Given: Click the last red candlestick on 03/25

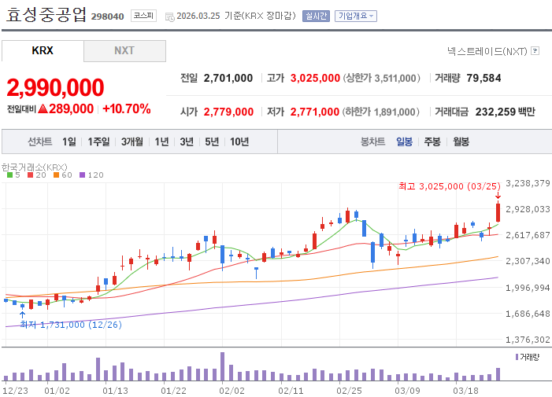Looking at the screenshot, I should click(498, 212).
